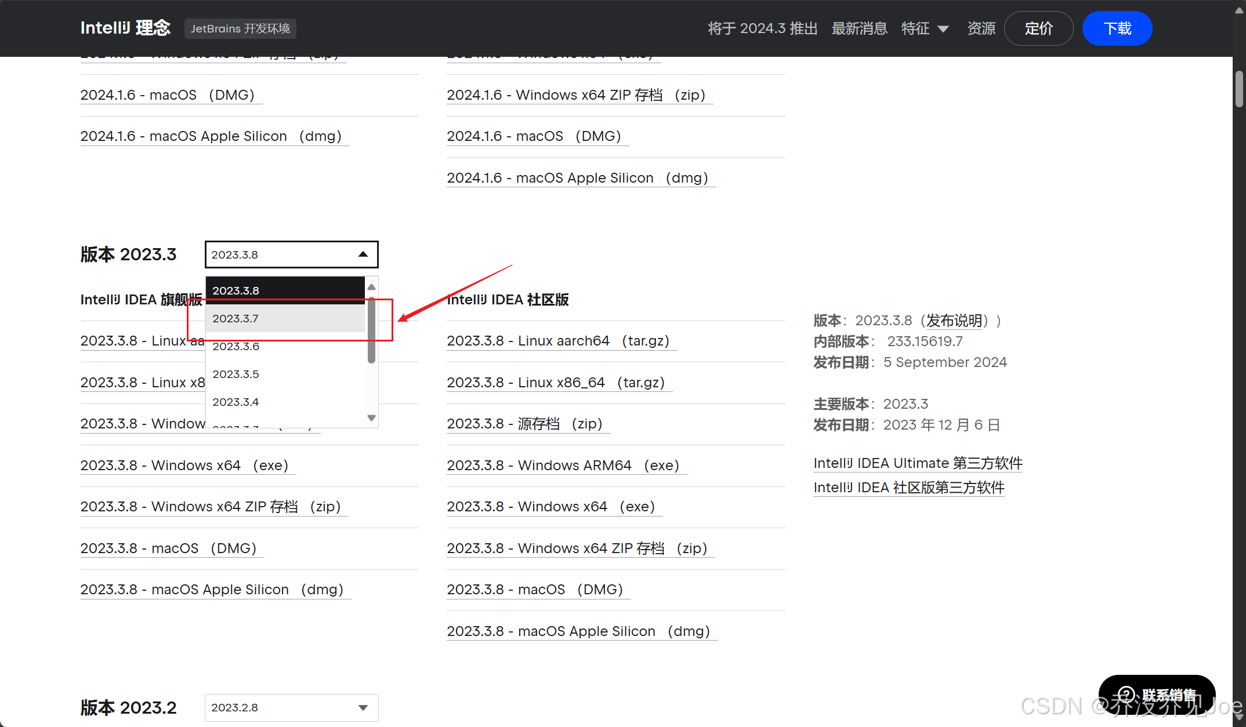The height and width of the screenshot is (727, 1246).
Task: Open the 发布说明 release notes link
Action: 954,321
